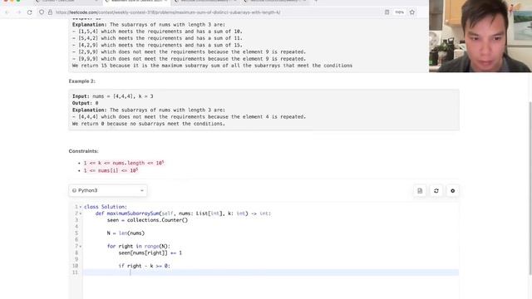Viewport: 532px width, 299px height.
Task: Bookmark this page with the star icon
Action: point(412,12)
